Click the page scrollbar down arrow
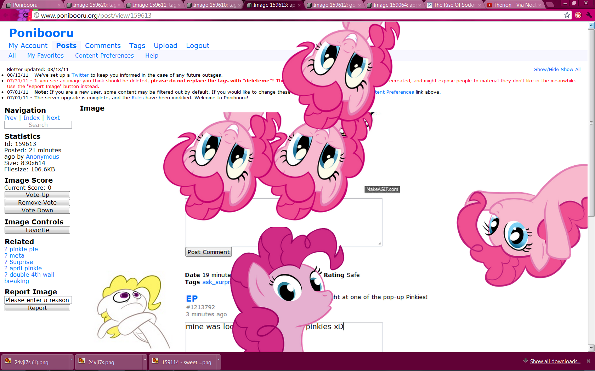The image size is (595, 371). [591, 348]
